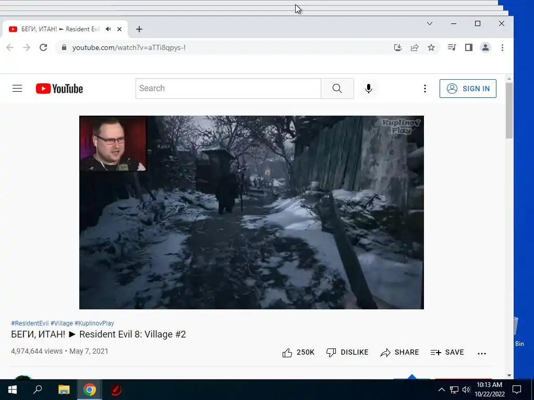Reload the YouTube page
Screen dimensions: 534x400
43,47
